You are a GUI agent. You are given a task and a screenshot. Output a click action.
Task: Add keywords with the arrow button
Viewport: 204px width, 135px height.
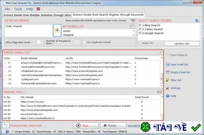(57, 30)
